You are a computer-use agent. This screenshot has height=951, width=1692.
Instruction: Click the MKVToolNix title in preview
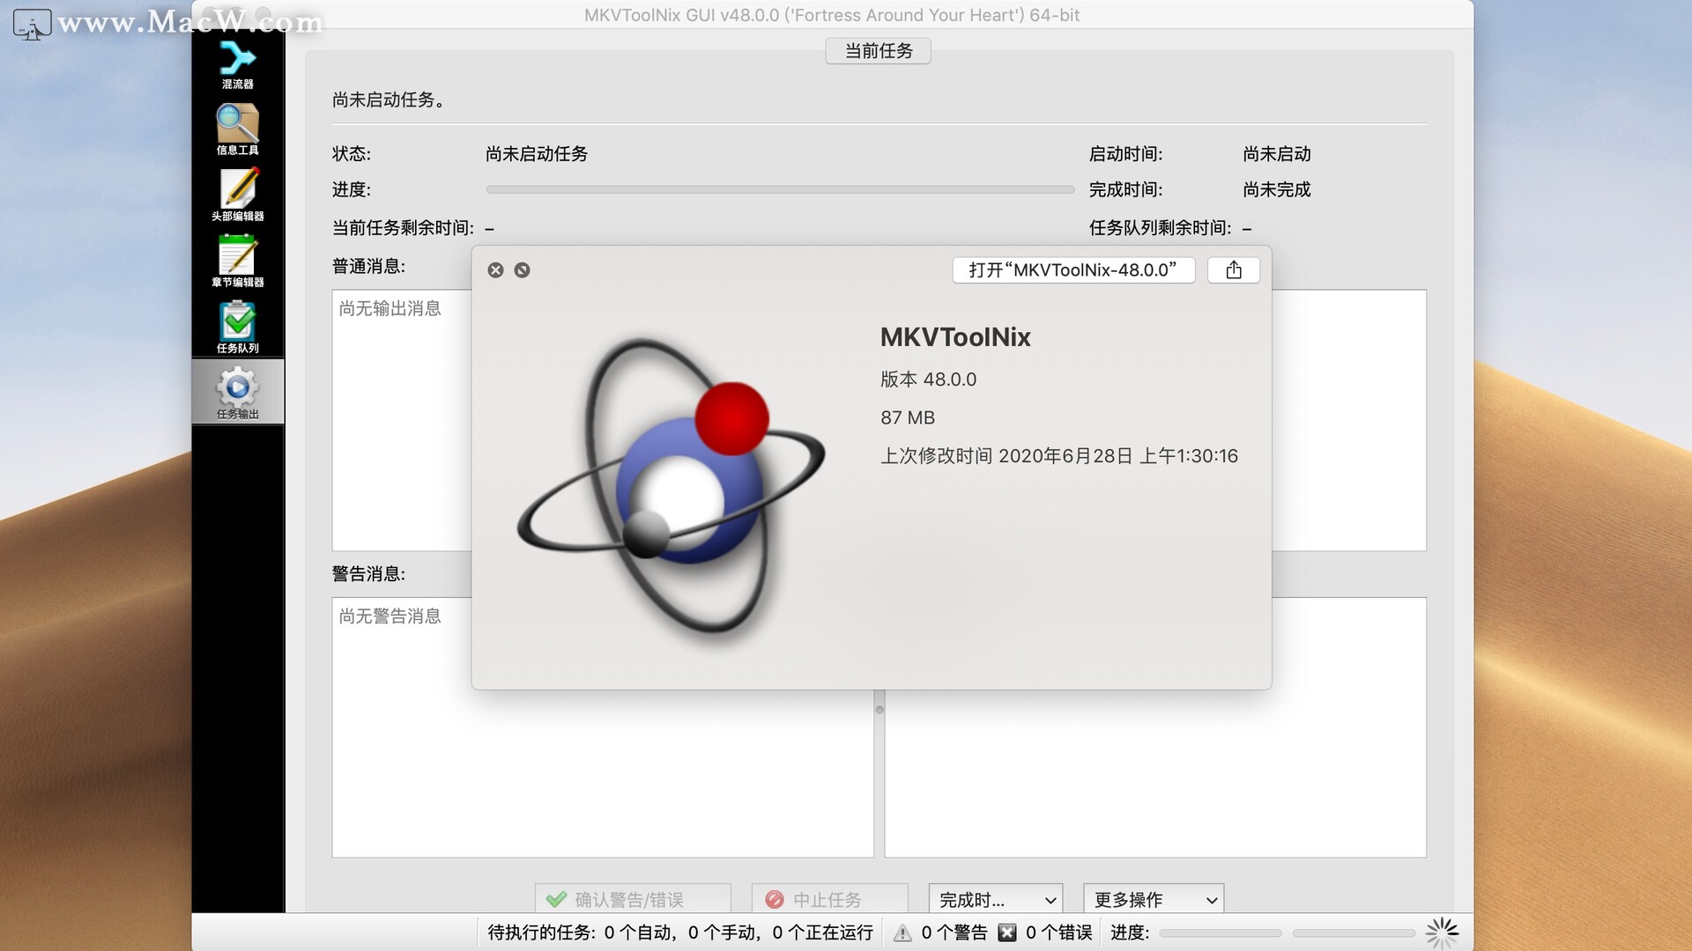click(x=955, y=337)
